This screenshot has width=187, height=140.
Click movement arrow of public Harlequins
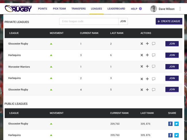click(51, 135)
